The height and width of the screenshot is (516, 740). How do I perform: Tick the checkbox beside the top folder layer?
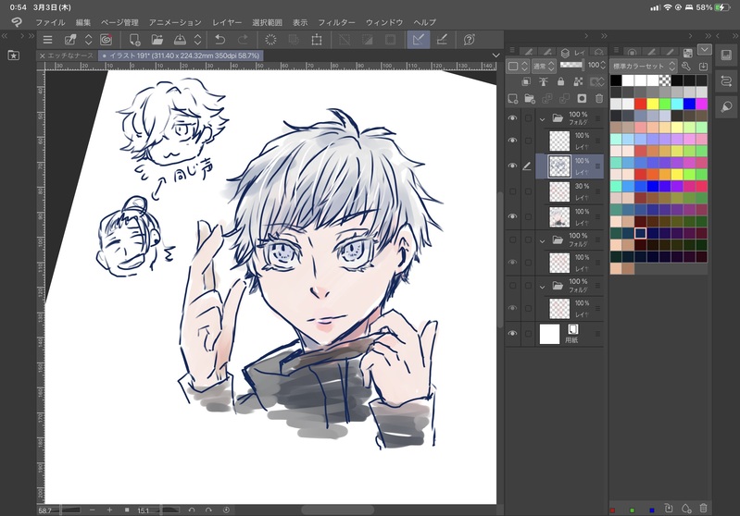[x=528, y=117]
